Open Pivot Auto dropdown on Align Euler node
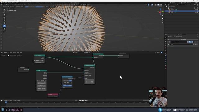 69,82
